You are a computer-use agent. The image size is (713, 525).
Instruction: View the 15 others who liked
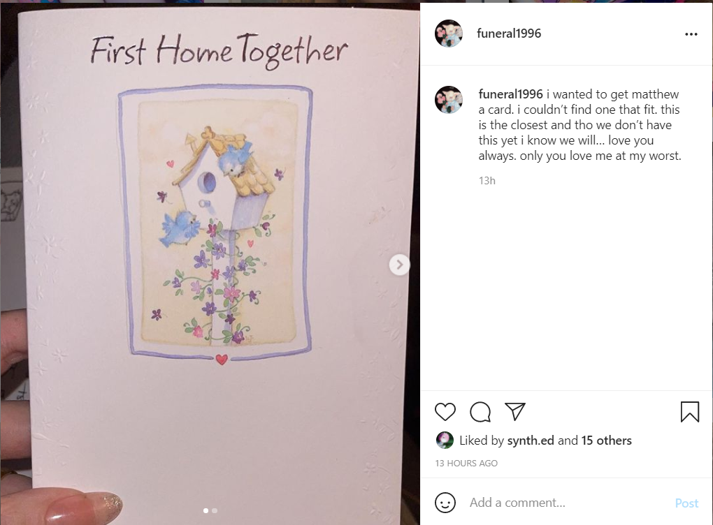pyautogui.click(x=606, y=440)
